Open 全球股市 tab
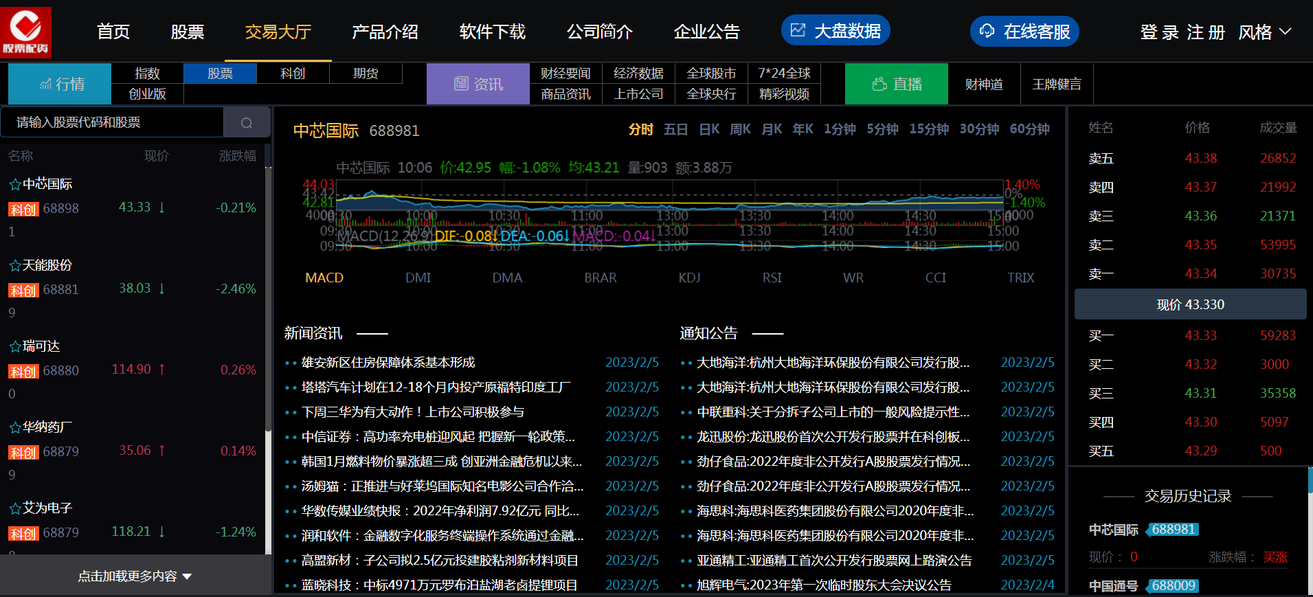This screenshot has height=597, width=1313. (712, 74)
